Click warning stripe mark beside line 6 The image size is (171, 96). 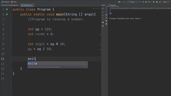(100, 35)
